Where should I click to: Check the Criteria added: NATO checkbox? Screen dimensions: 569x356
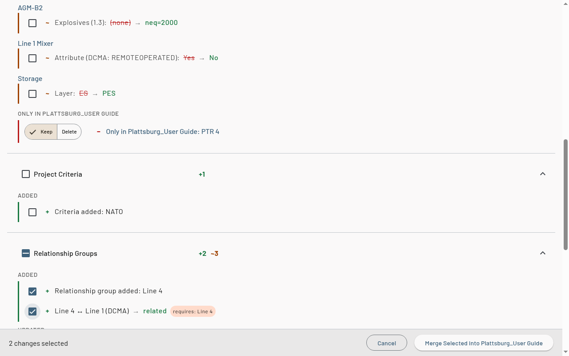[x=32, y=212]
